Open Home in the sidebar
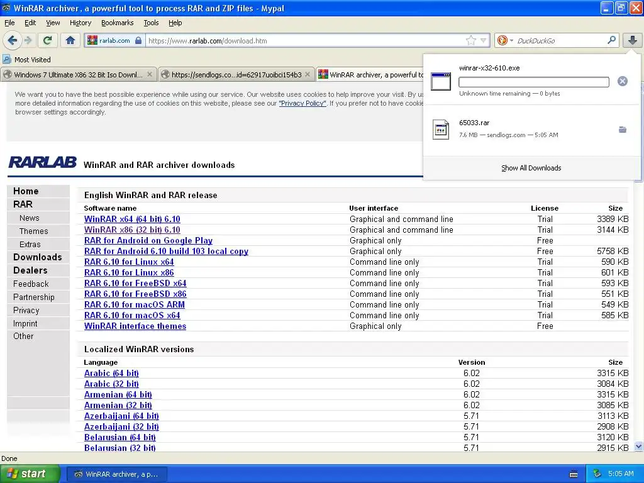Screen dimensions: 644x483 [26, 191]
